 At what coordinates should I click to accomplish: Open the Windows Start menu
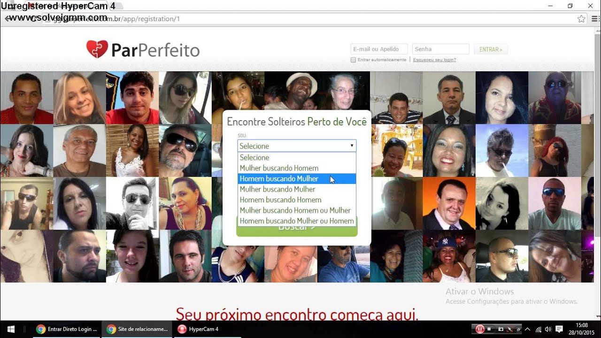pyautogui.click(x=11, y=329)
